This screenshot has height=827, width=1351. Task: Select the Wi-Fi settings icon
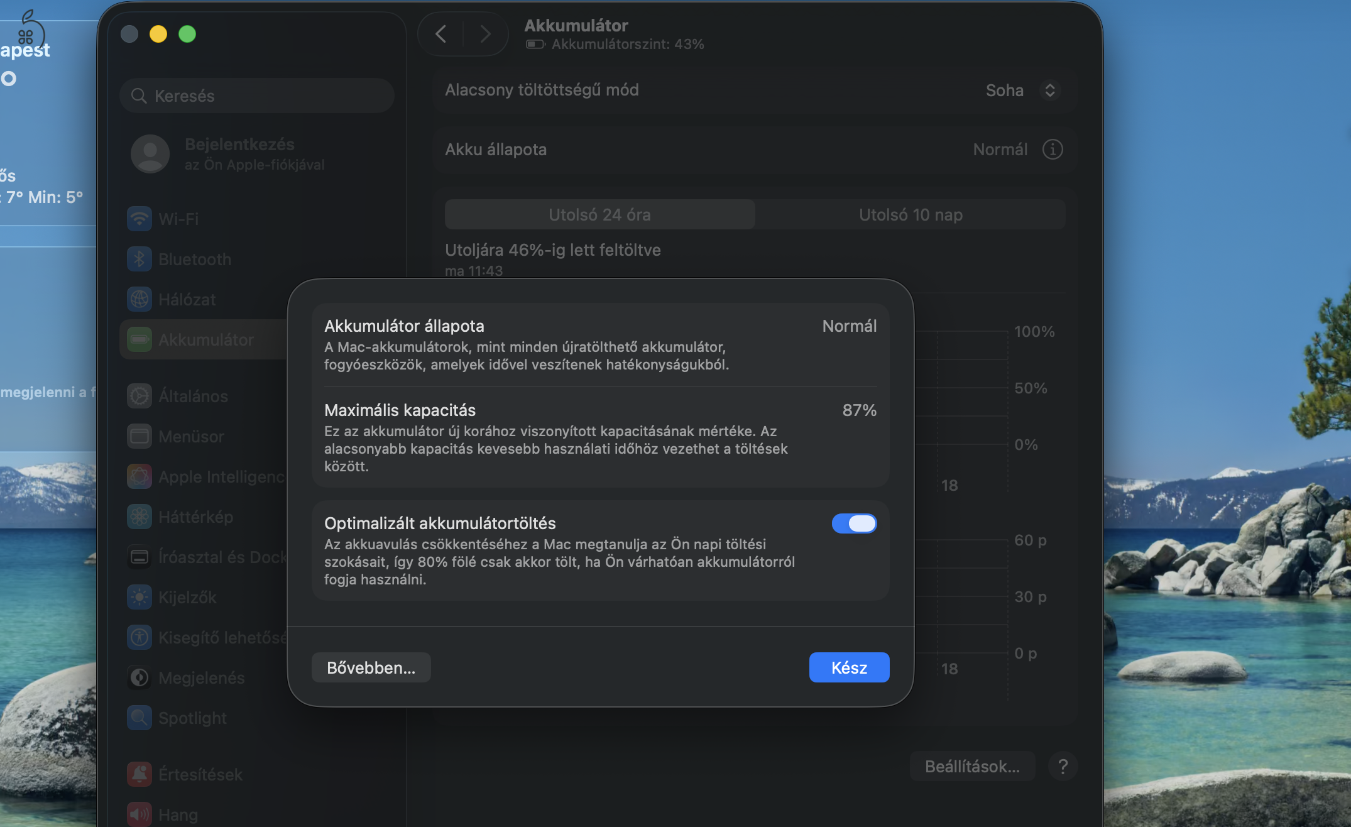139,219
